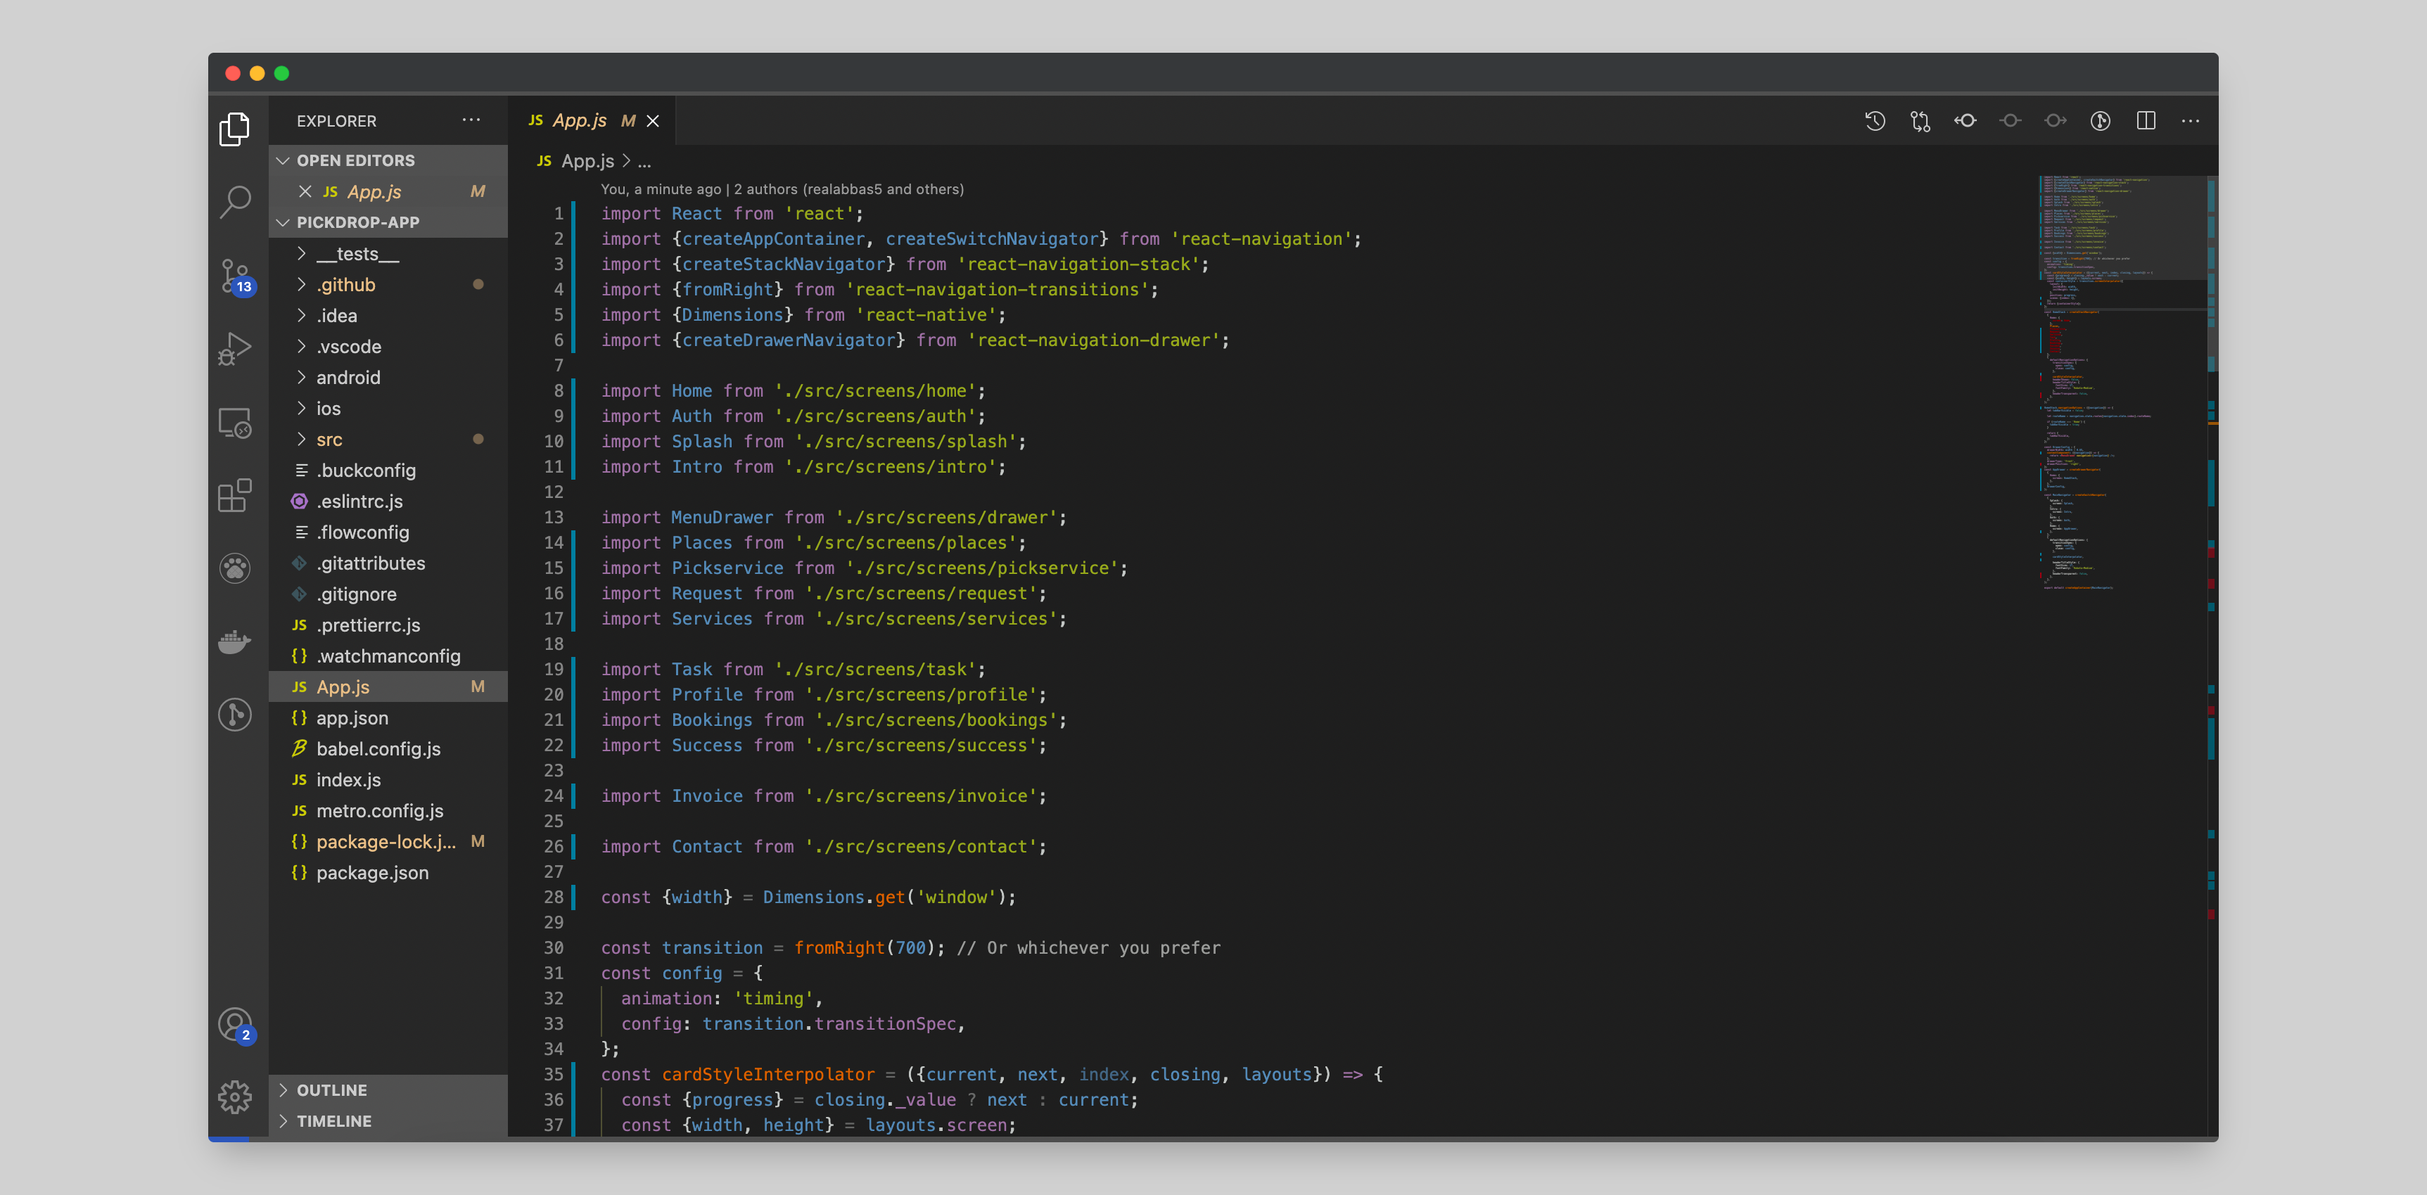Screen dimensions: 2427x1195
Task: Expand the .github folder
Action: pos(389,284)
